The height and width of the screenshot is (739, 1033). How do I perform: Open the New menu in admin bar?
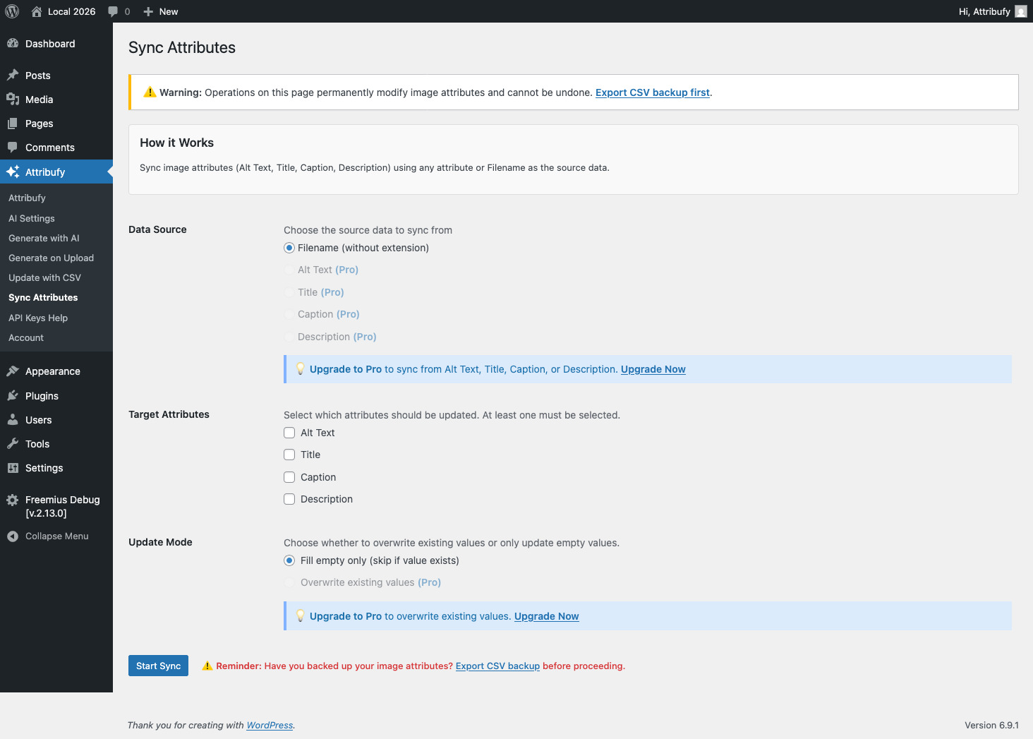tap(161, 11)
